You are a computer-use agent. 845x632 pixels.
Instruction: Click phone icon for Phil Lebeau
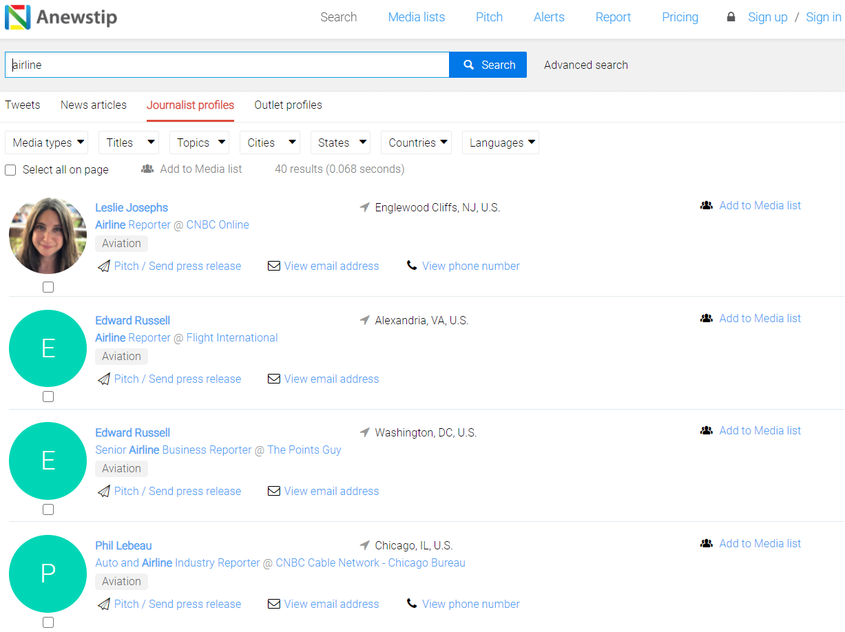[412, 604]
